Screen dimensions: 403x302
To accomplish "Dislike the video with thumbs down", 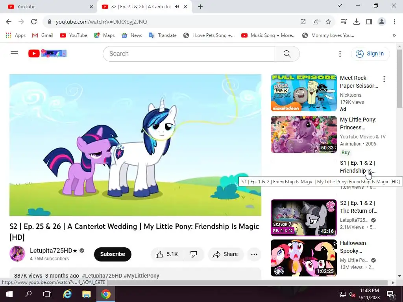I will [193, 254].
